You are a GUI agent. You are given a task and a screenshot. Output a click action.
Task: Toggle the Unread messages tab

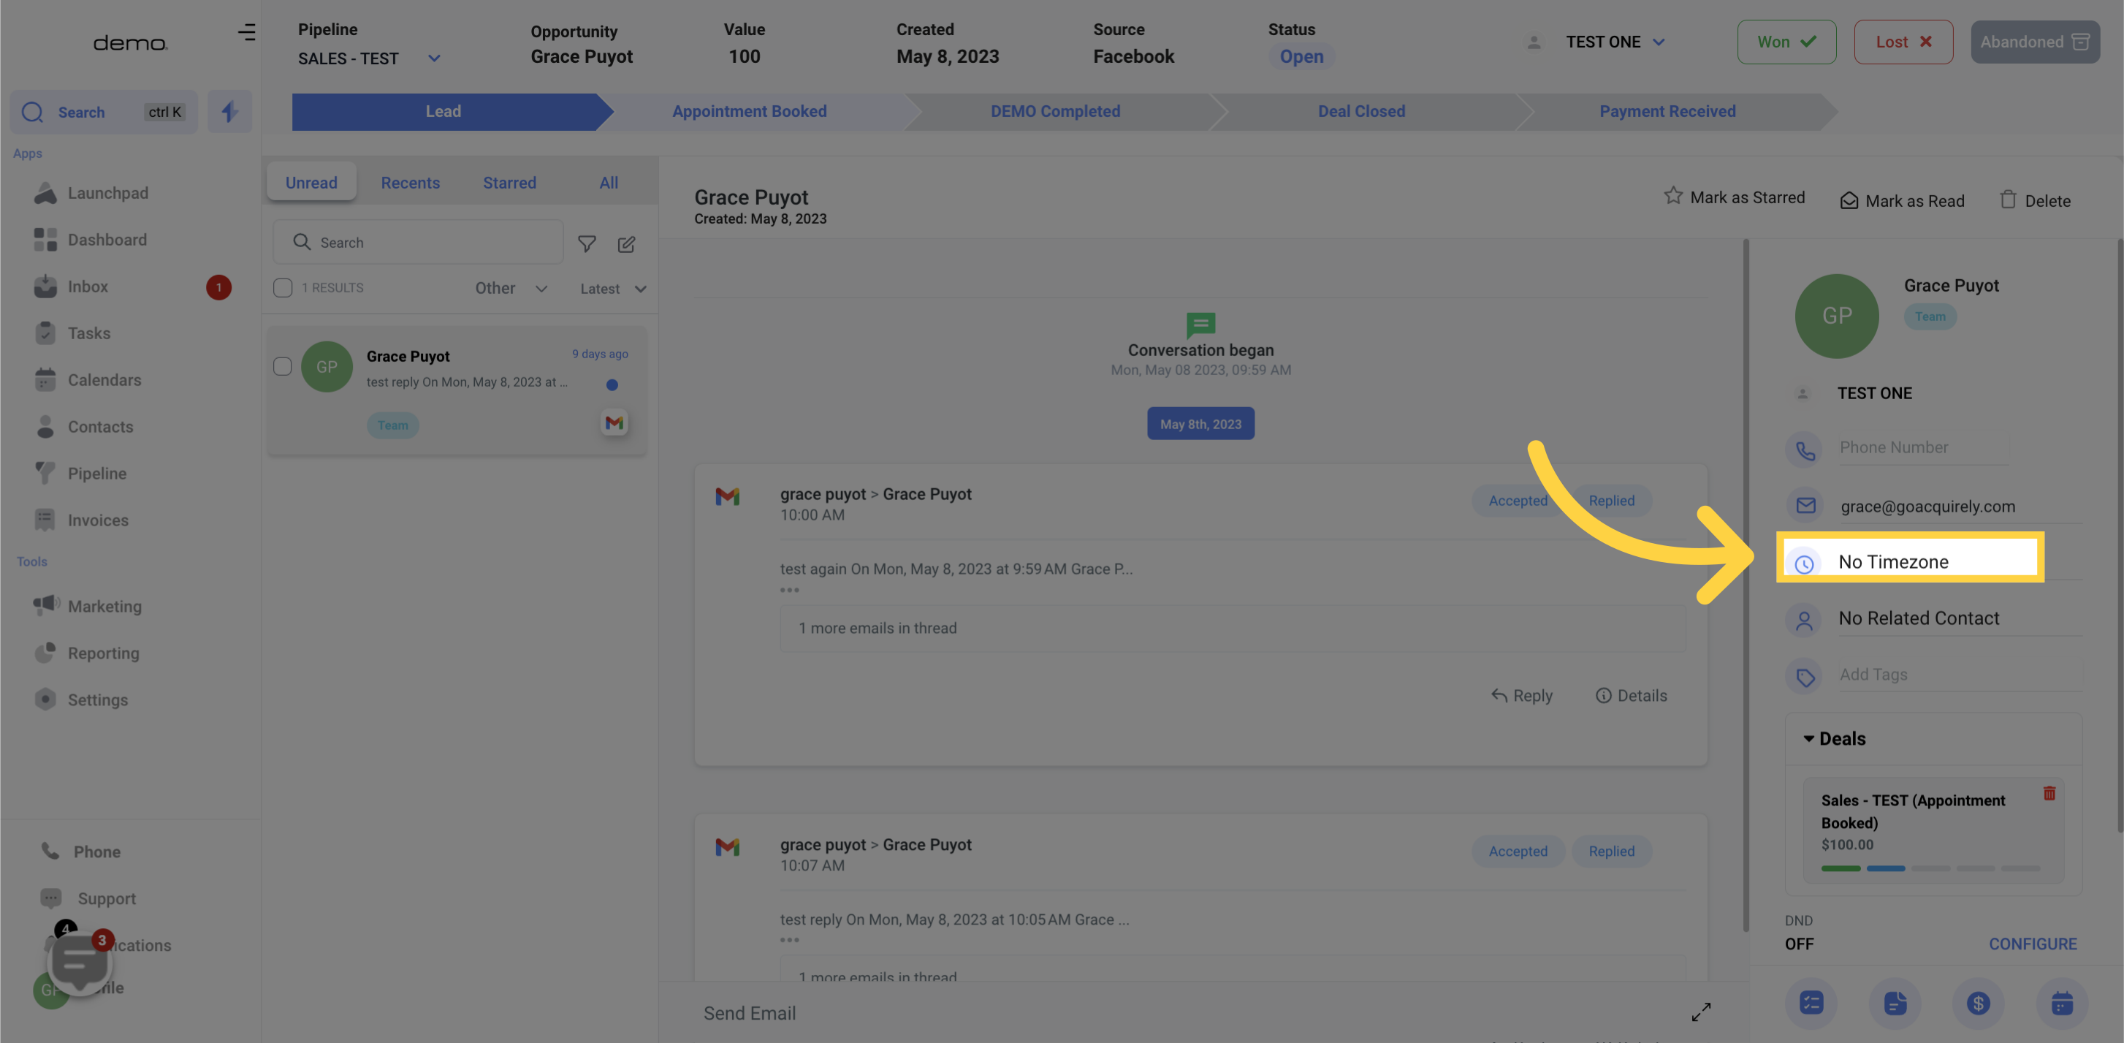pos(311,180)
